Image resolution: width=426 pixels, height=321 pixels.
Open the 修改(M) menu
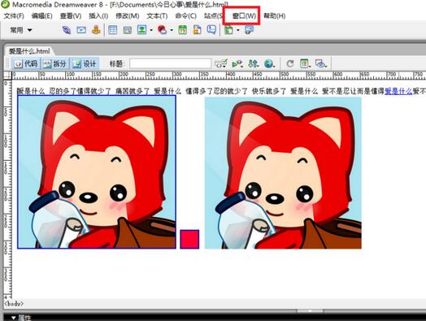128,16
